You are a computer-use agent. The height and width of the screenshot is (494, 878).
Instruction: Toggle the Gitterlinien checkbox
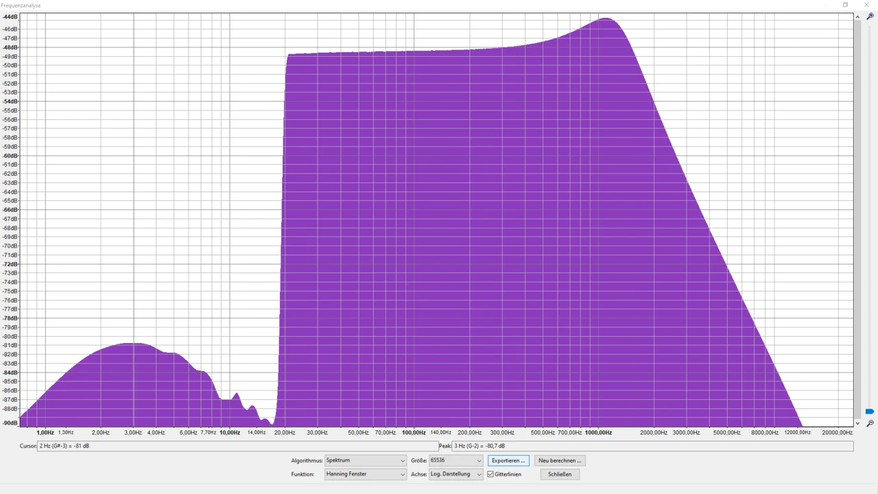(x=490, y=474)
